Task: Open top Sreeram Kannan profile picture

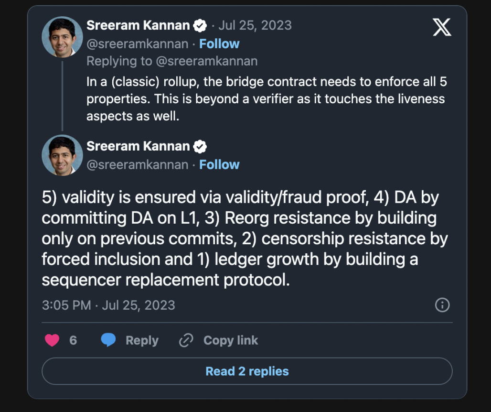Action: point(62,37)
